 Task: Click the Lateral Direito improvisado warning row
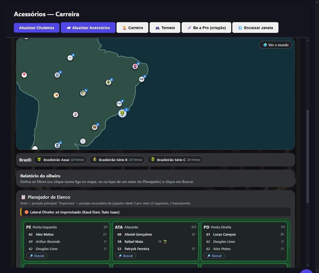click(x=155, y=212)
